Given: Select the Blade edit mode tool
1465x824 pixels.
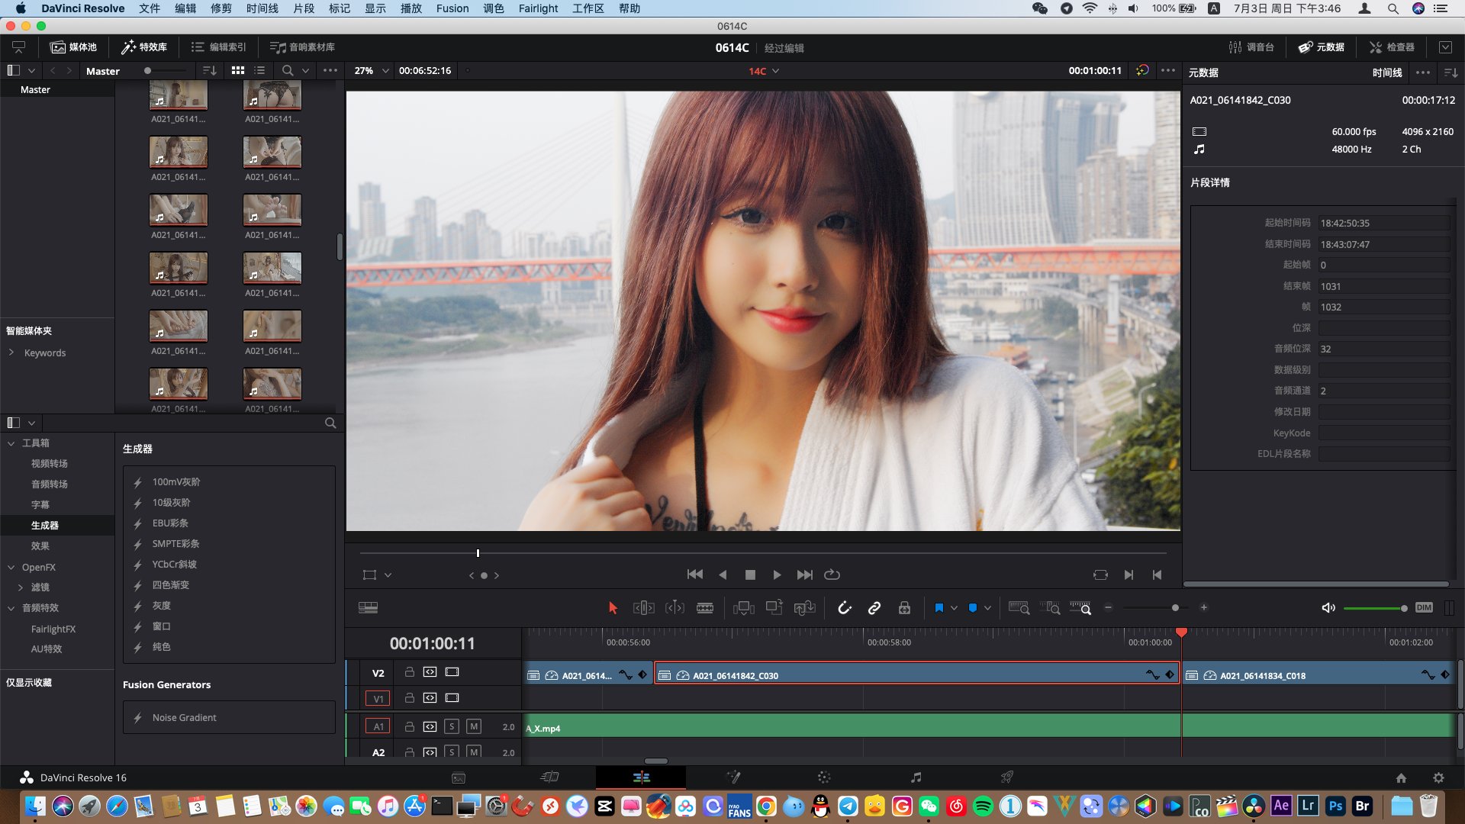Looking at the screenshot, I should (x=705, y=607).
